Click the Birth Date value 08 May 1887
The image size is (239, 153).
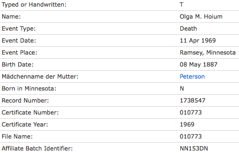click(199, 65)
